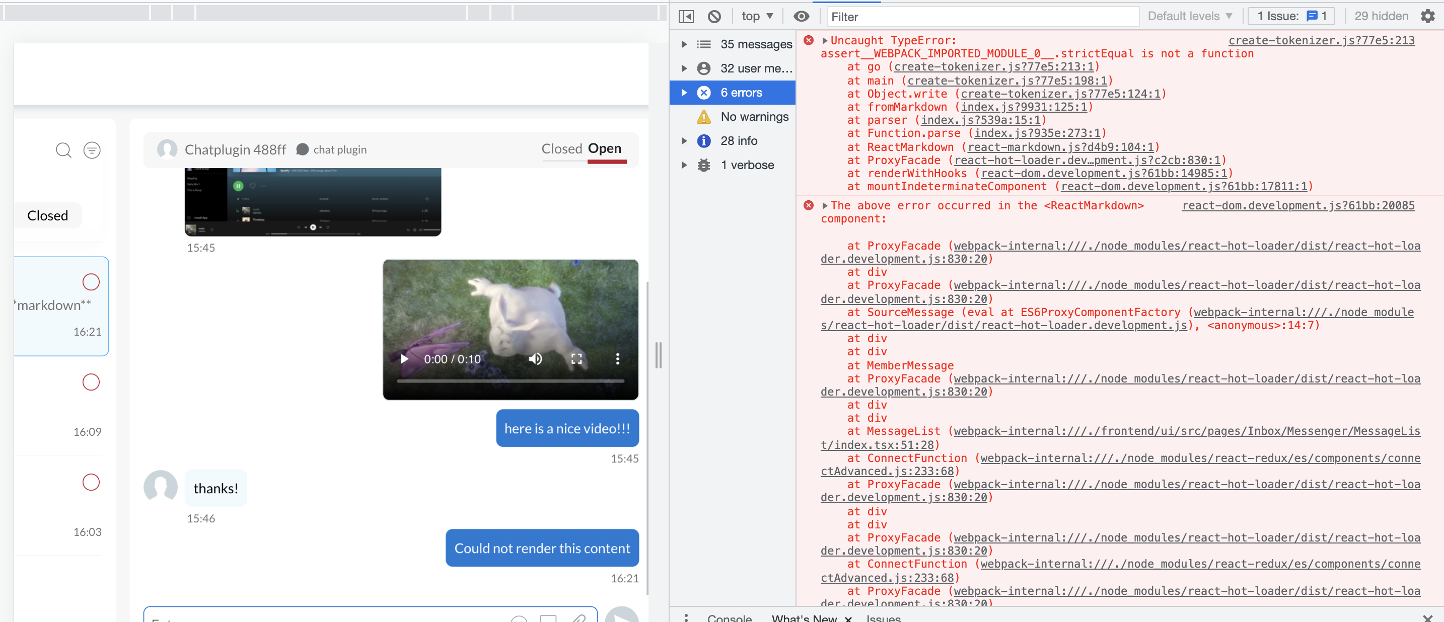The width and height of the screenshot is (1444, 622).
Task: Click the 28 info icon row
Action: point(732,140)
